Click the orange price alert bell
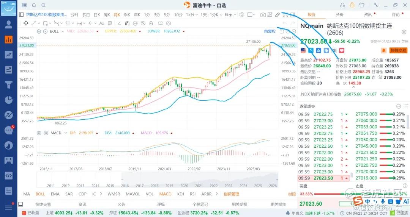 (383, 50)
